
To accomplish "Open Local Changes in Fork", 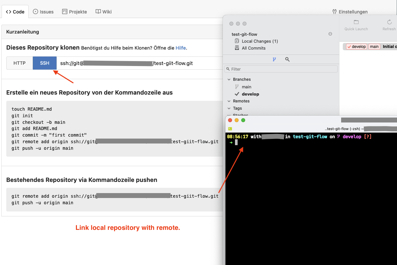I will pos(259,41).
